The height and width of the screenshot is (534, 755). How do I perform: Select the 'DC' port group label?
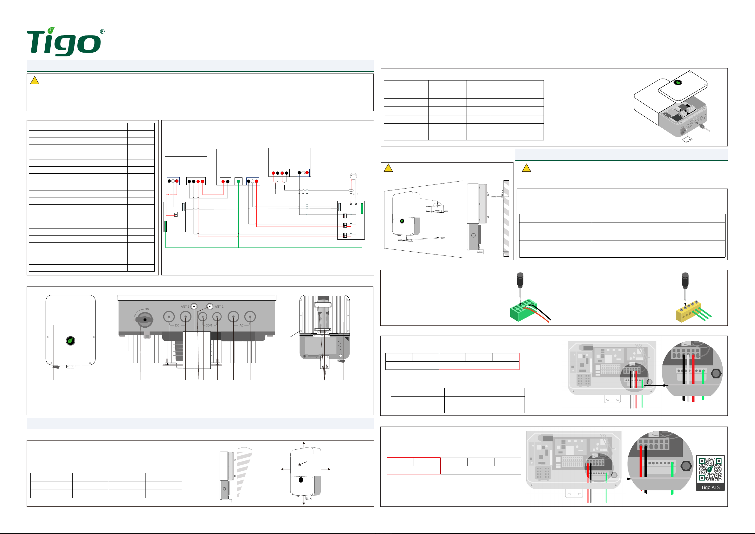point(177,325)
